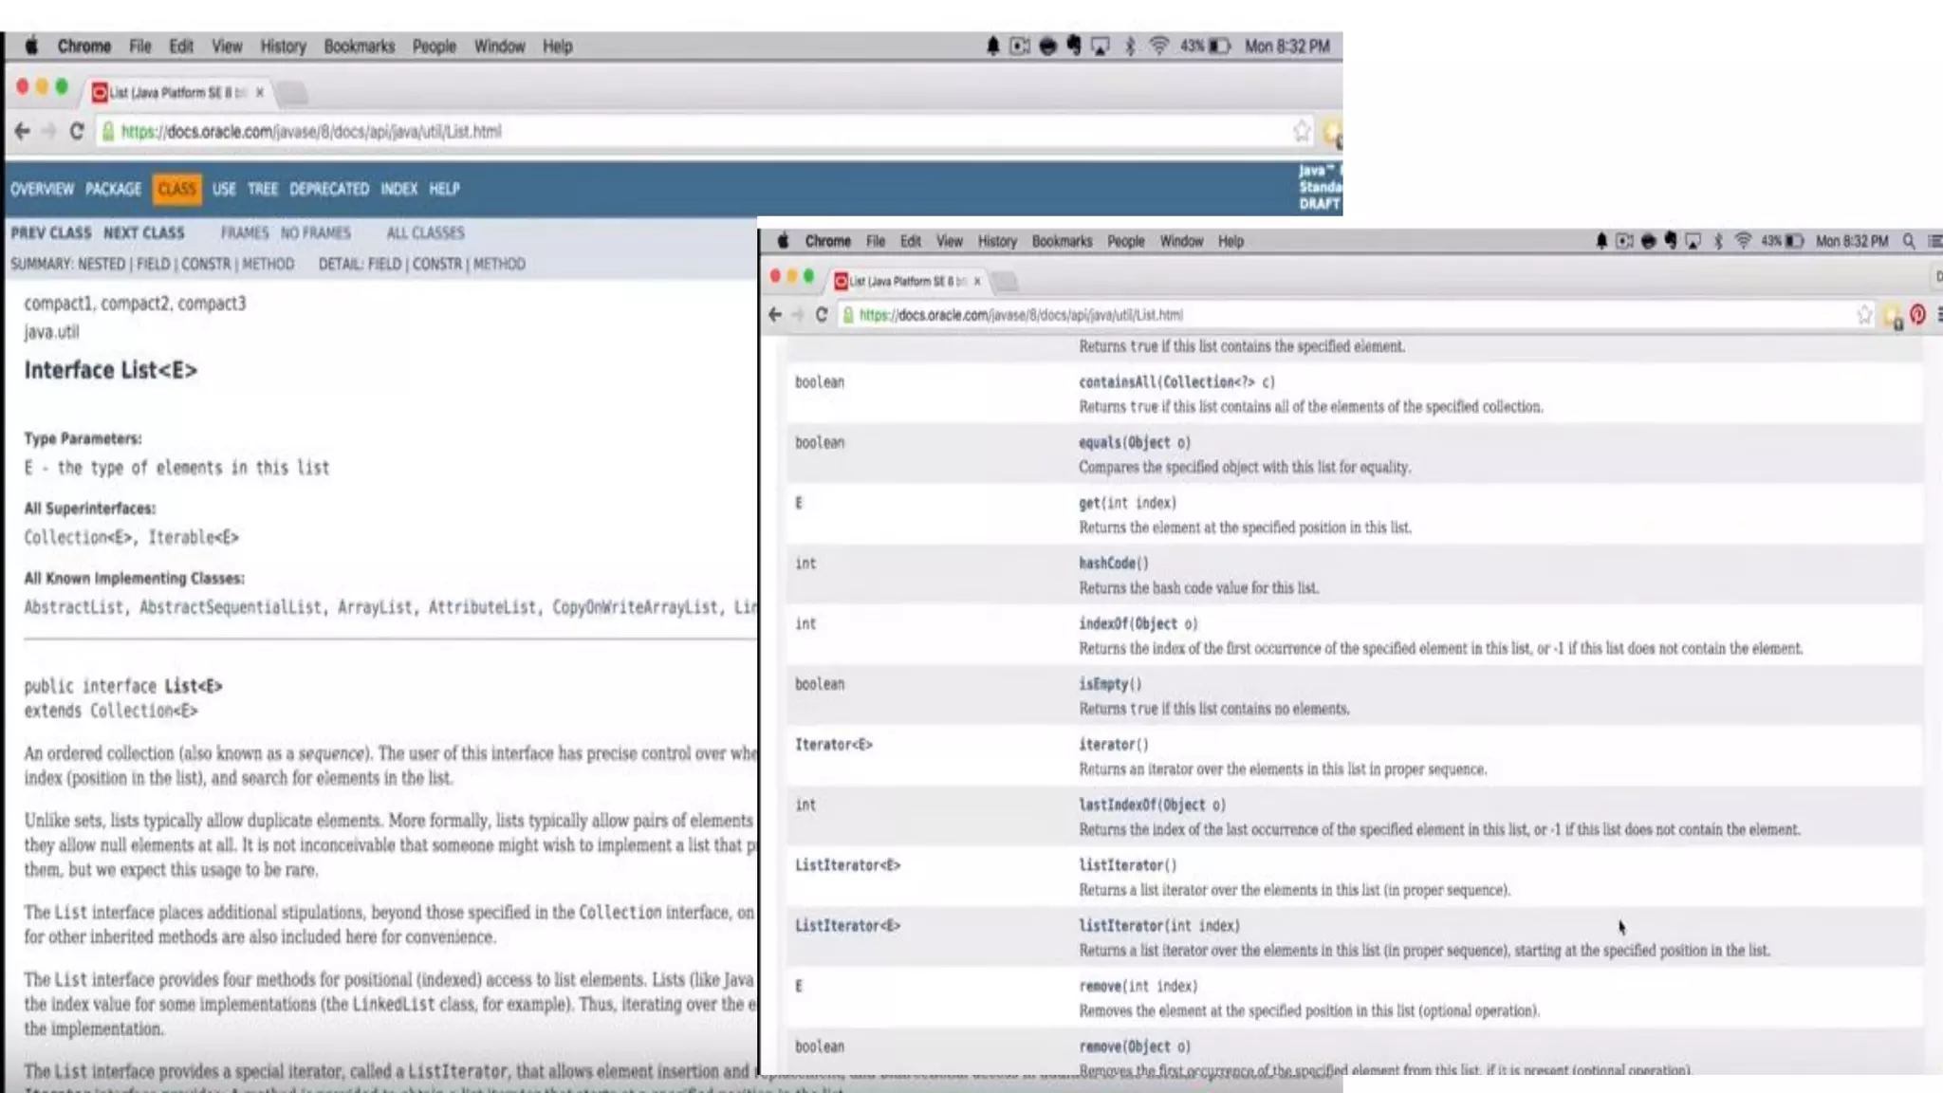Viewport: 1943px width, 1093px height.
Task: Bookmark the page with star in back window
Action: click(1302, 132)
